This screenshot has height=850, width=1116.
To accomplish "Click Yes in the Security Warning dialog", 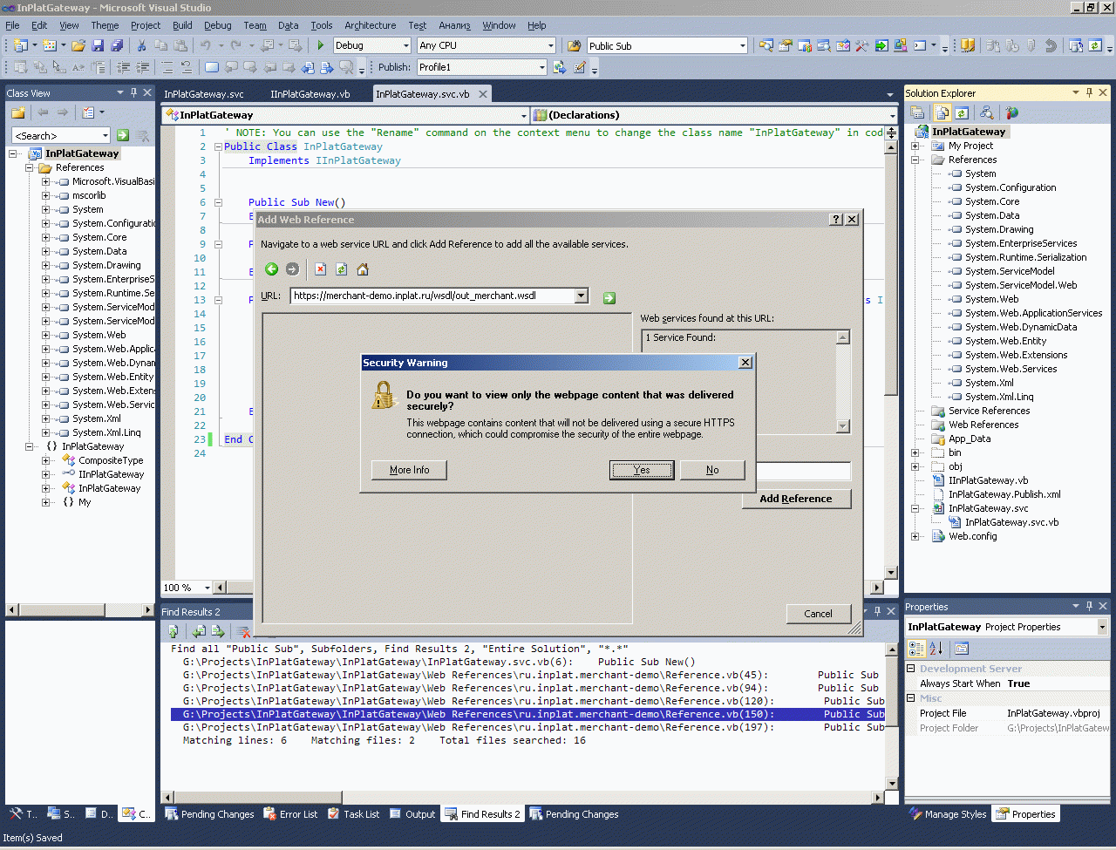I will 642,470.
